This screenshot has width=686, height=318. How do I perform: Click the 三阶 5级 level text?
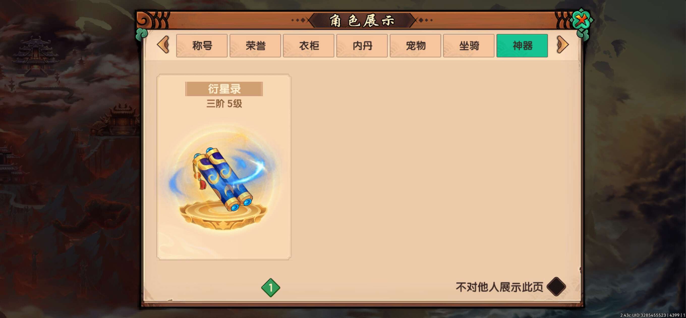224,104
